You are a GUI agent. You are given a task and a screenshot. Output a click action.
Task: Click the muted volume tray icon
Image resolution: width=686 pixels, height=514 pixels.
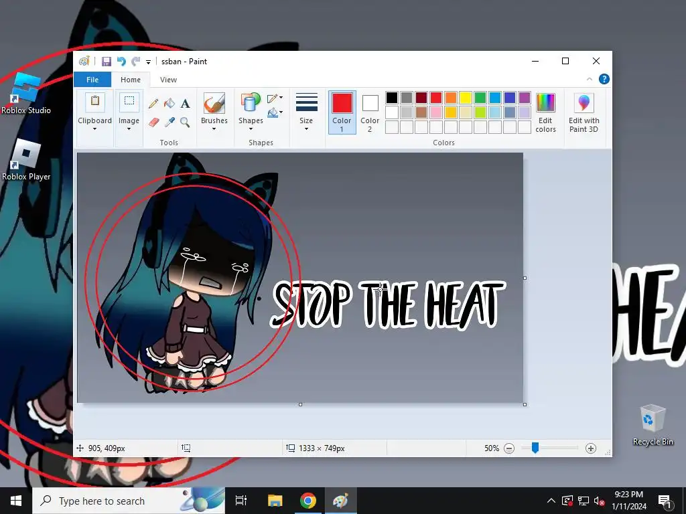[x=600, y=501]
